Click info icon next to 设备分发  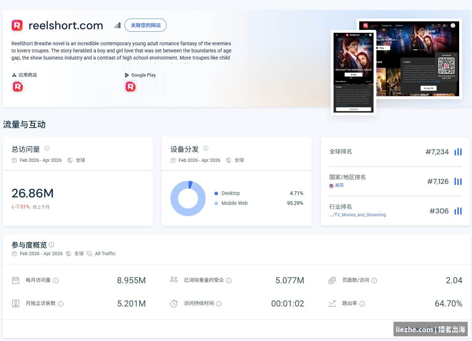[x=206, y=148]
